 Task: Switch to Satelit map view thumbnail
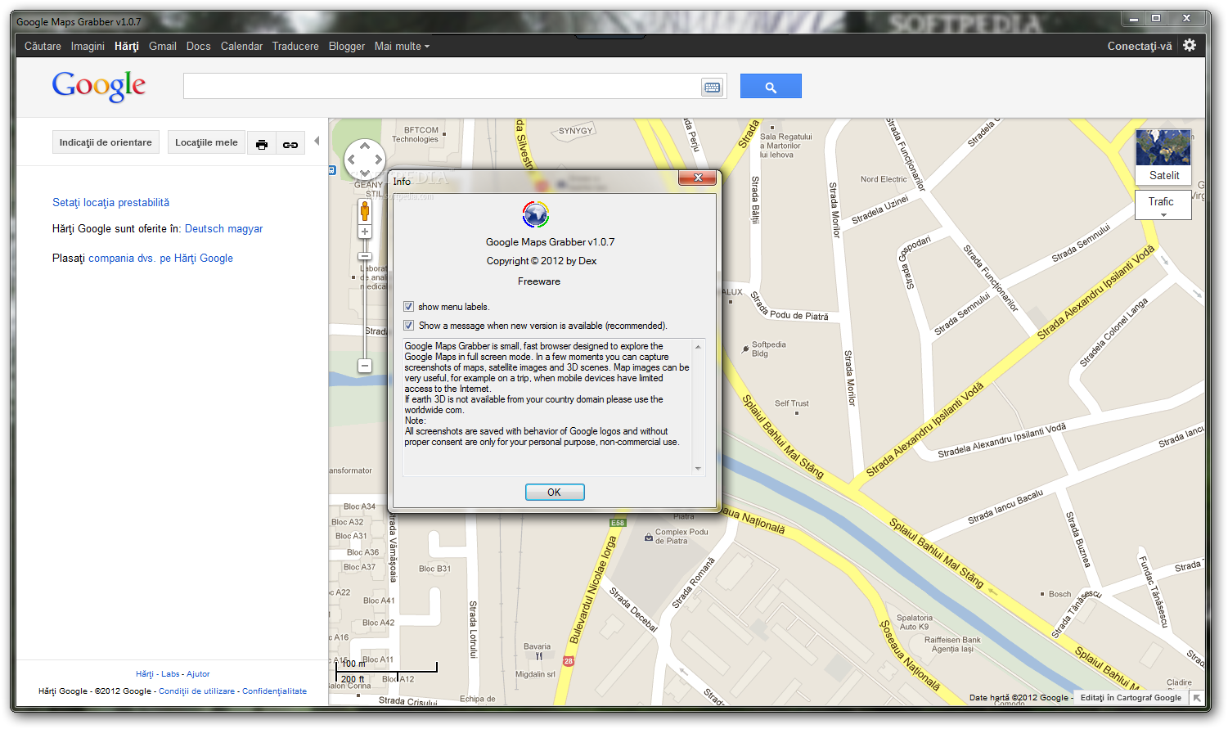click(1163, 156)
